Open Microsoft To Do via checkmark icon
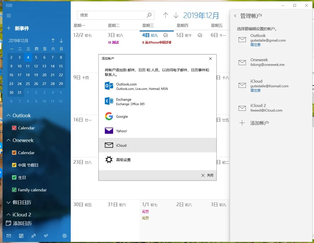The height and width of the screenshot is (243, 314). tap(46, 235)
